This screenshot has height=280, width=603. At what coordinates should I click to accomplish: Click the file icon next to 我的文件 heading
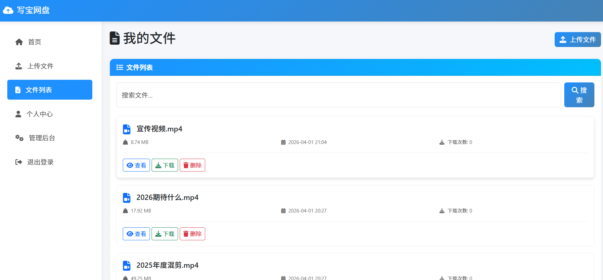[x=115, y=38]
